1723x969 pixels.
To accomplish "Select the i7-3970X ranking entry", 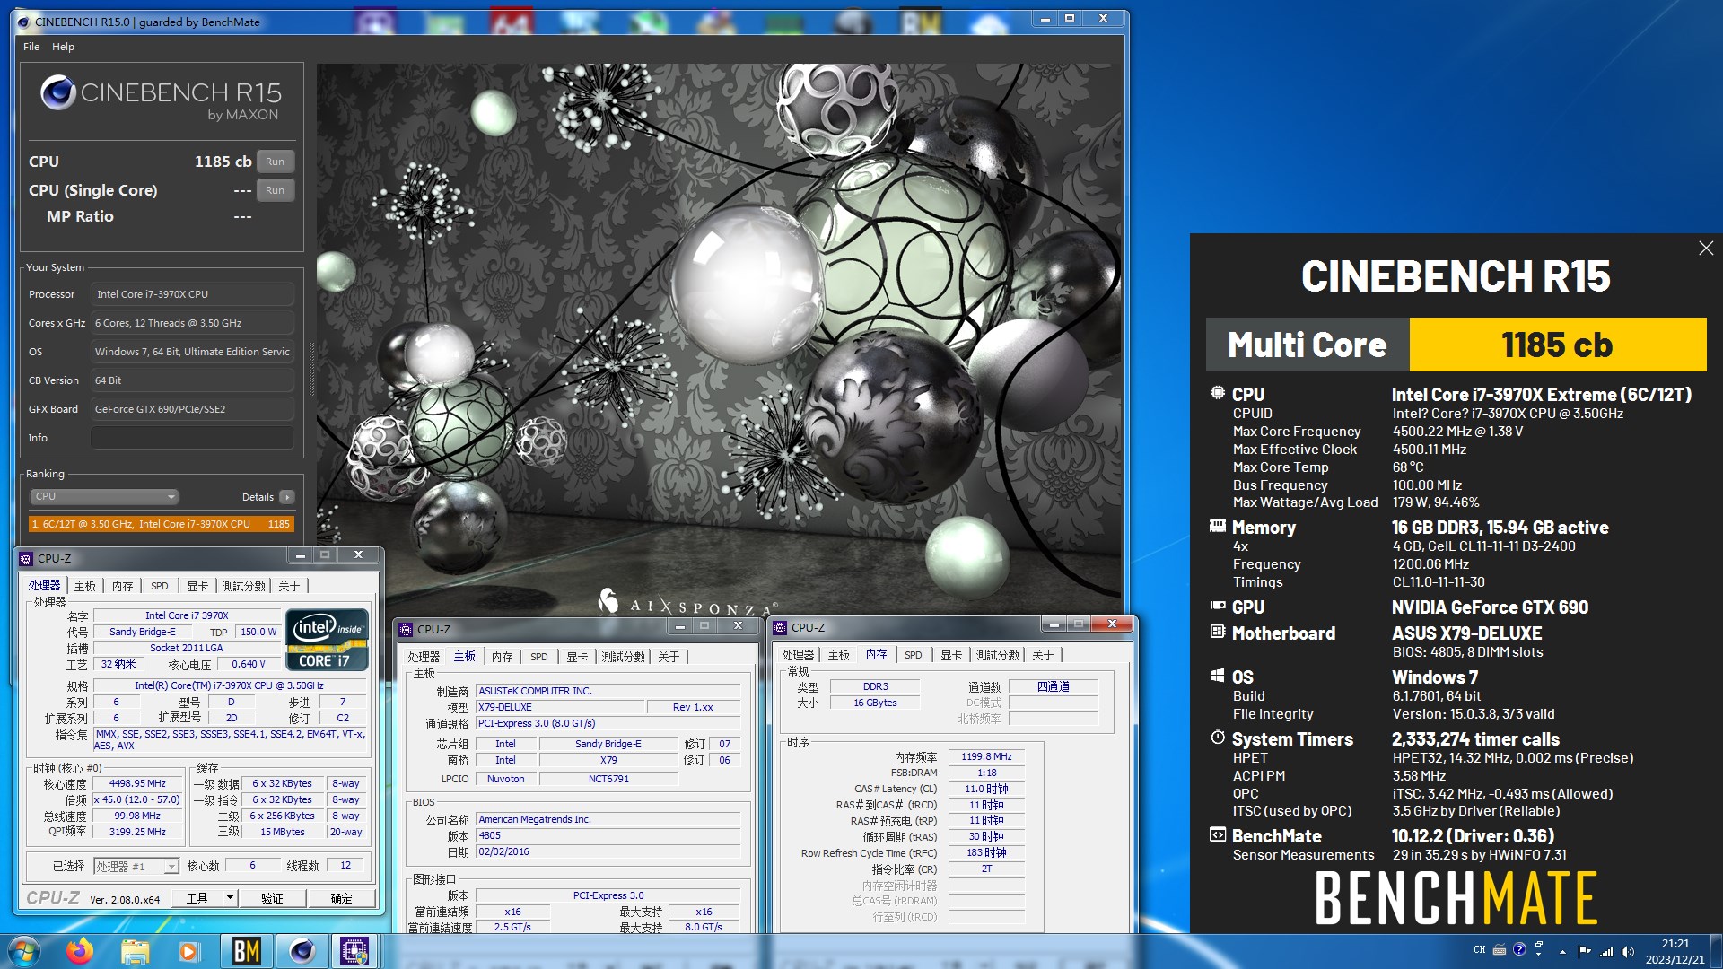I will tap(162, 524).
